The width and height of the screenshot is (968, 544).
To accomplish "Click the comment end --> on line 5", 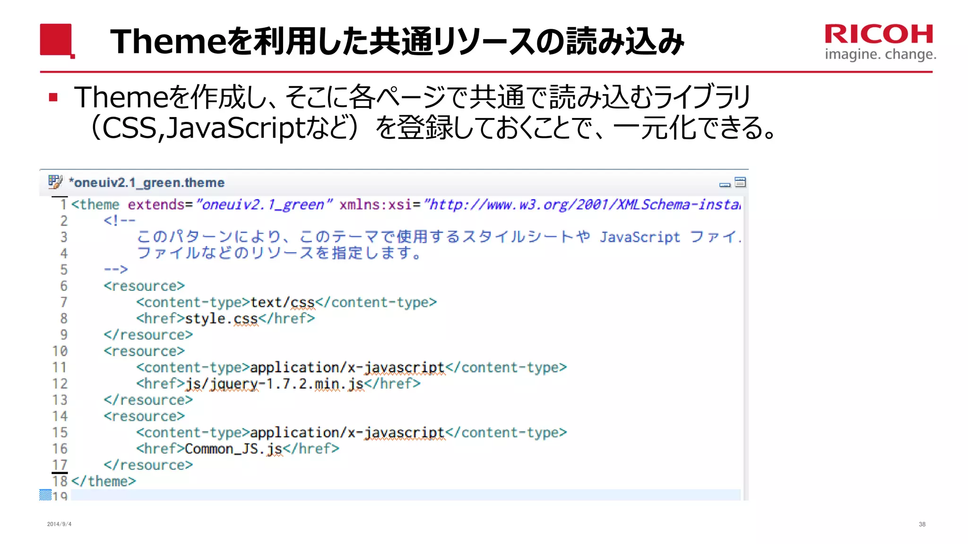I will coord(116,269).
